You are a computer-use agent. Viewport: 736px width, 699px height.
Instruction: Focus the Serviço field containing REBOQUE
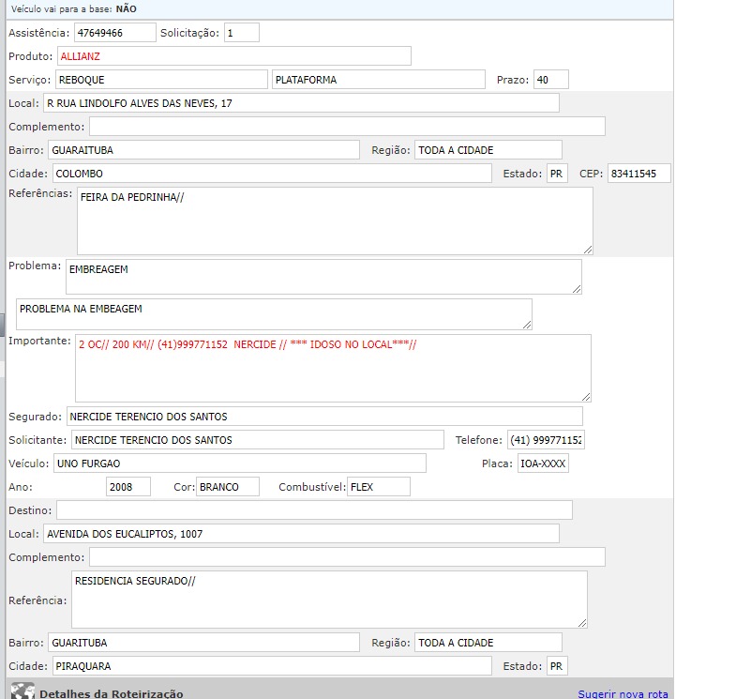click(x=160, y=80)
